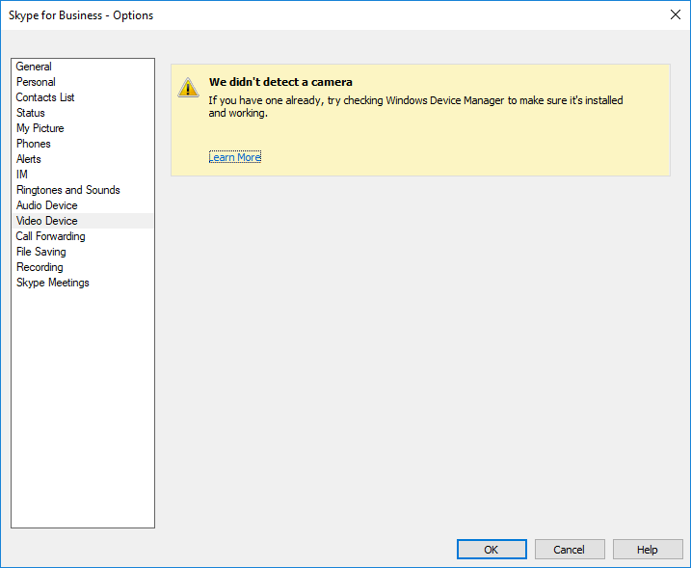Confirm with the OK button
The width and height of the screenshot is (691, 568).
pyautogui.click(x=492, y=550)
